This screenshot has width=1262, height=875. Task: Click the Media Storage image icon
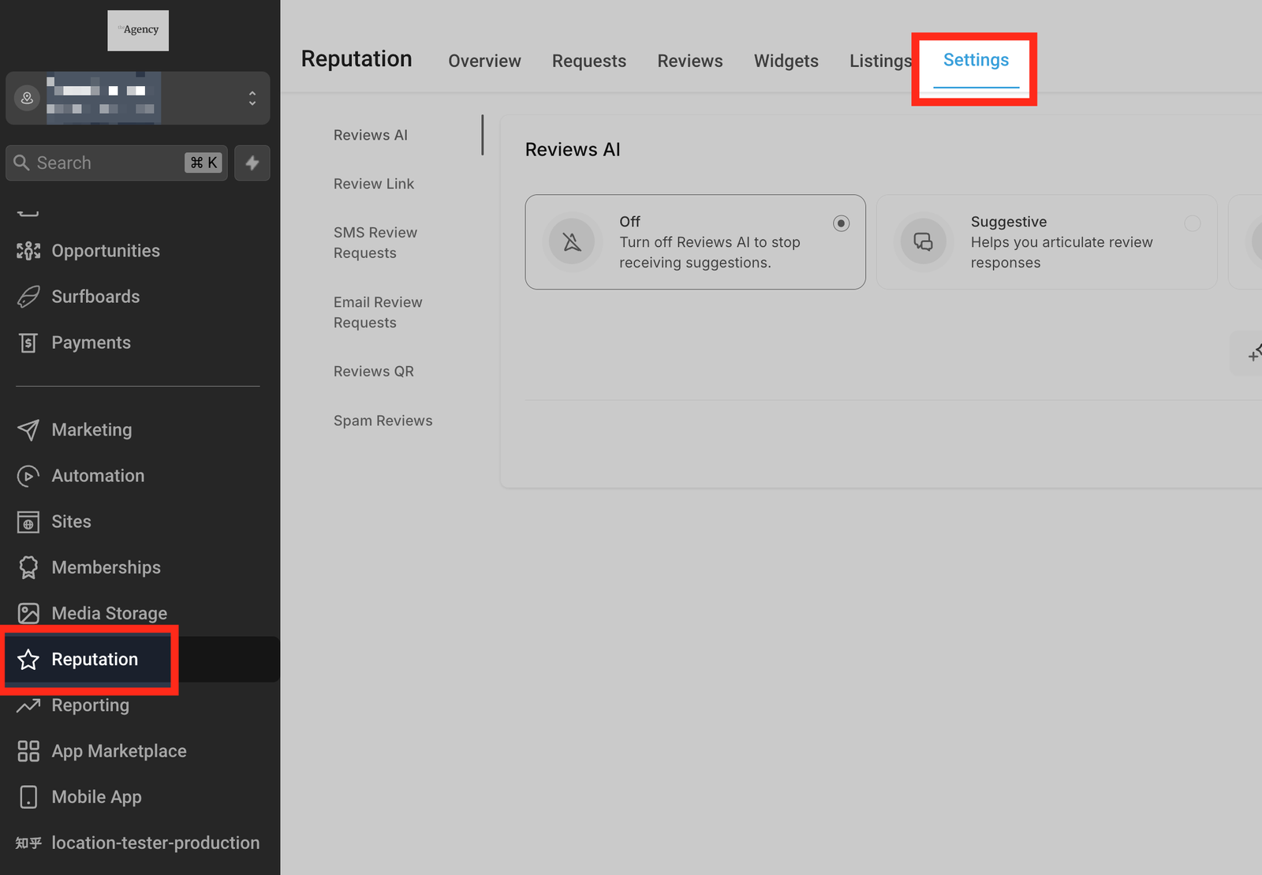pos(28,614)
